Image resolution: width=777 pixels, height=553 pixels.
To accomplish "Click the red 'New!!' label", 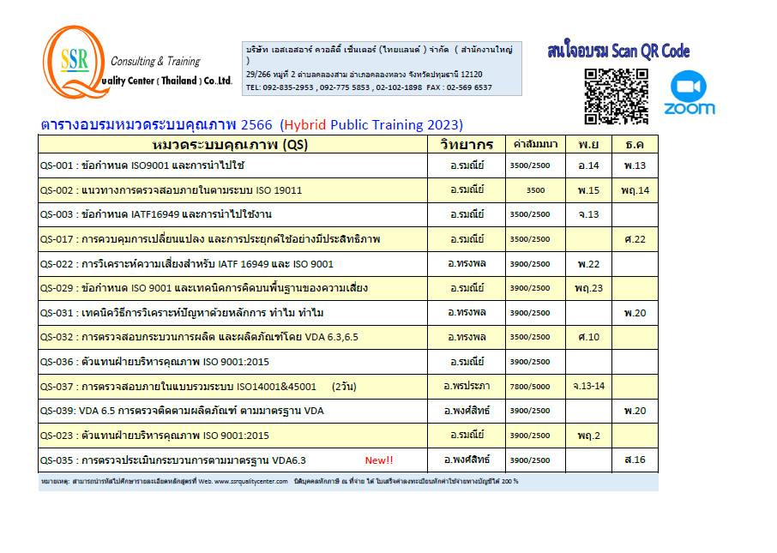I will point(379,460).
